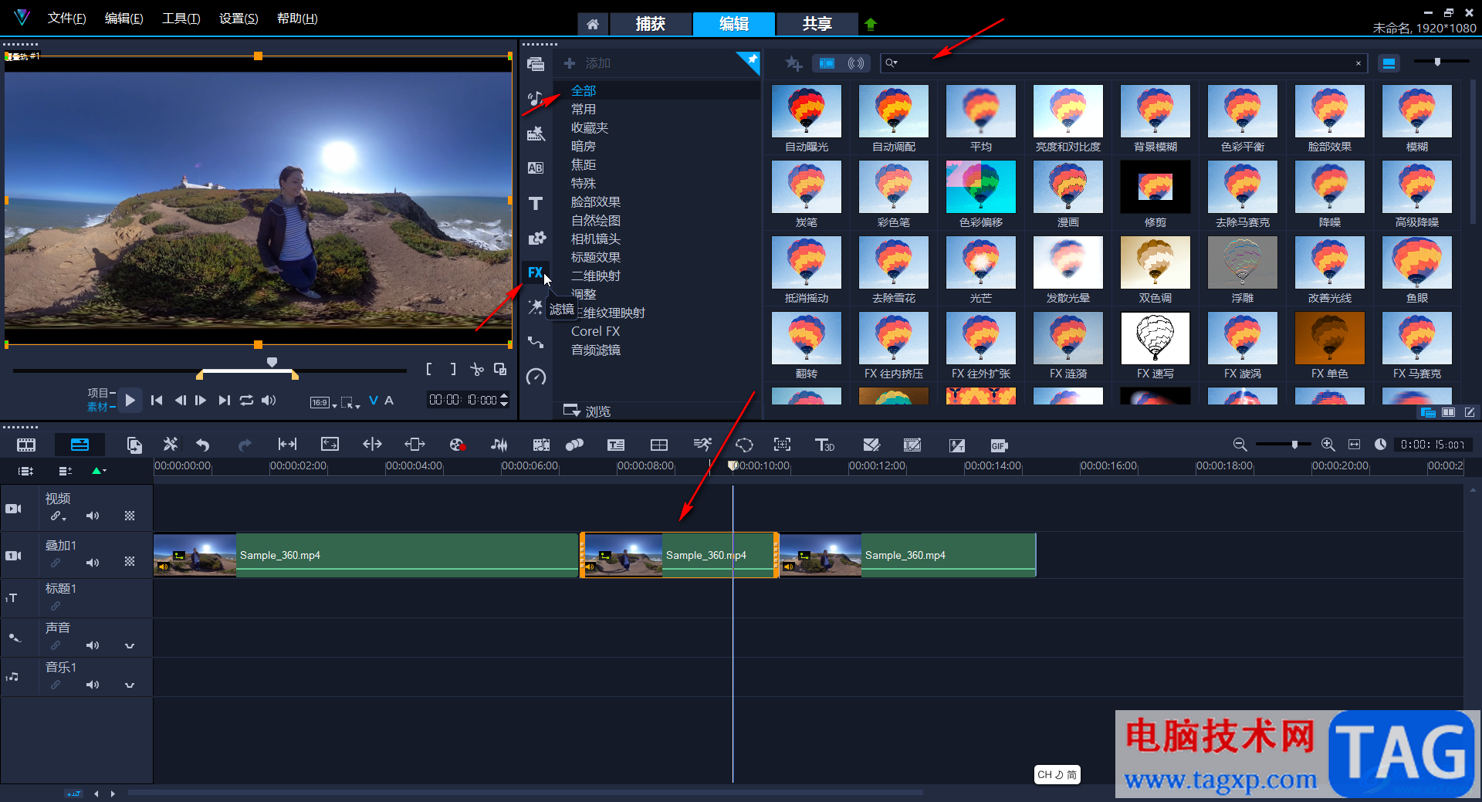The image size is (1482, 802).
Task: Click the title T icon in library sidebar
Action: point(535,204)
